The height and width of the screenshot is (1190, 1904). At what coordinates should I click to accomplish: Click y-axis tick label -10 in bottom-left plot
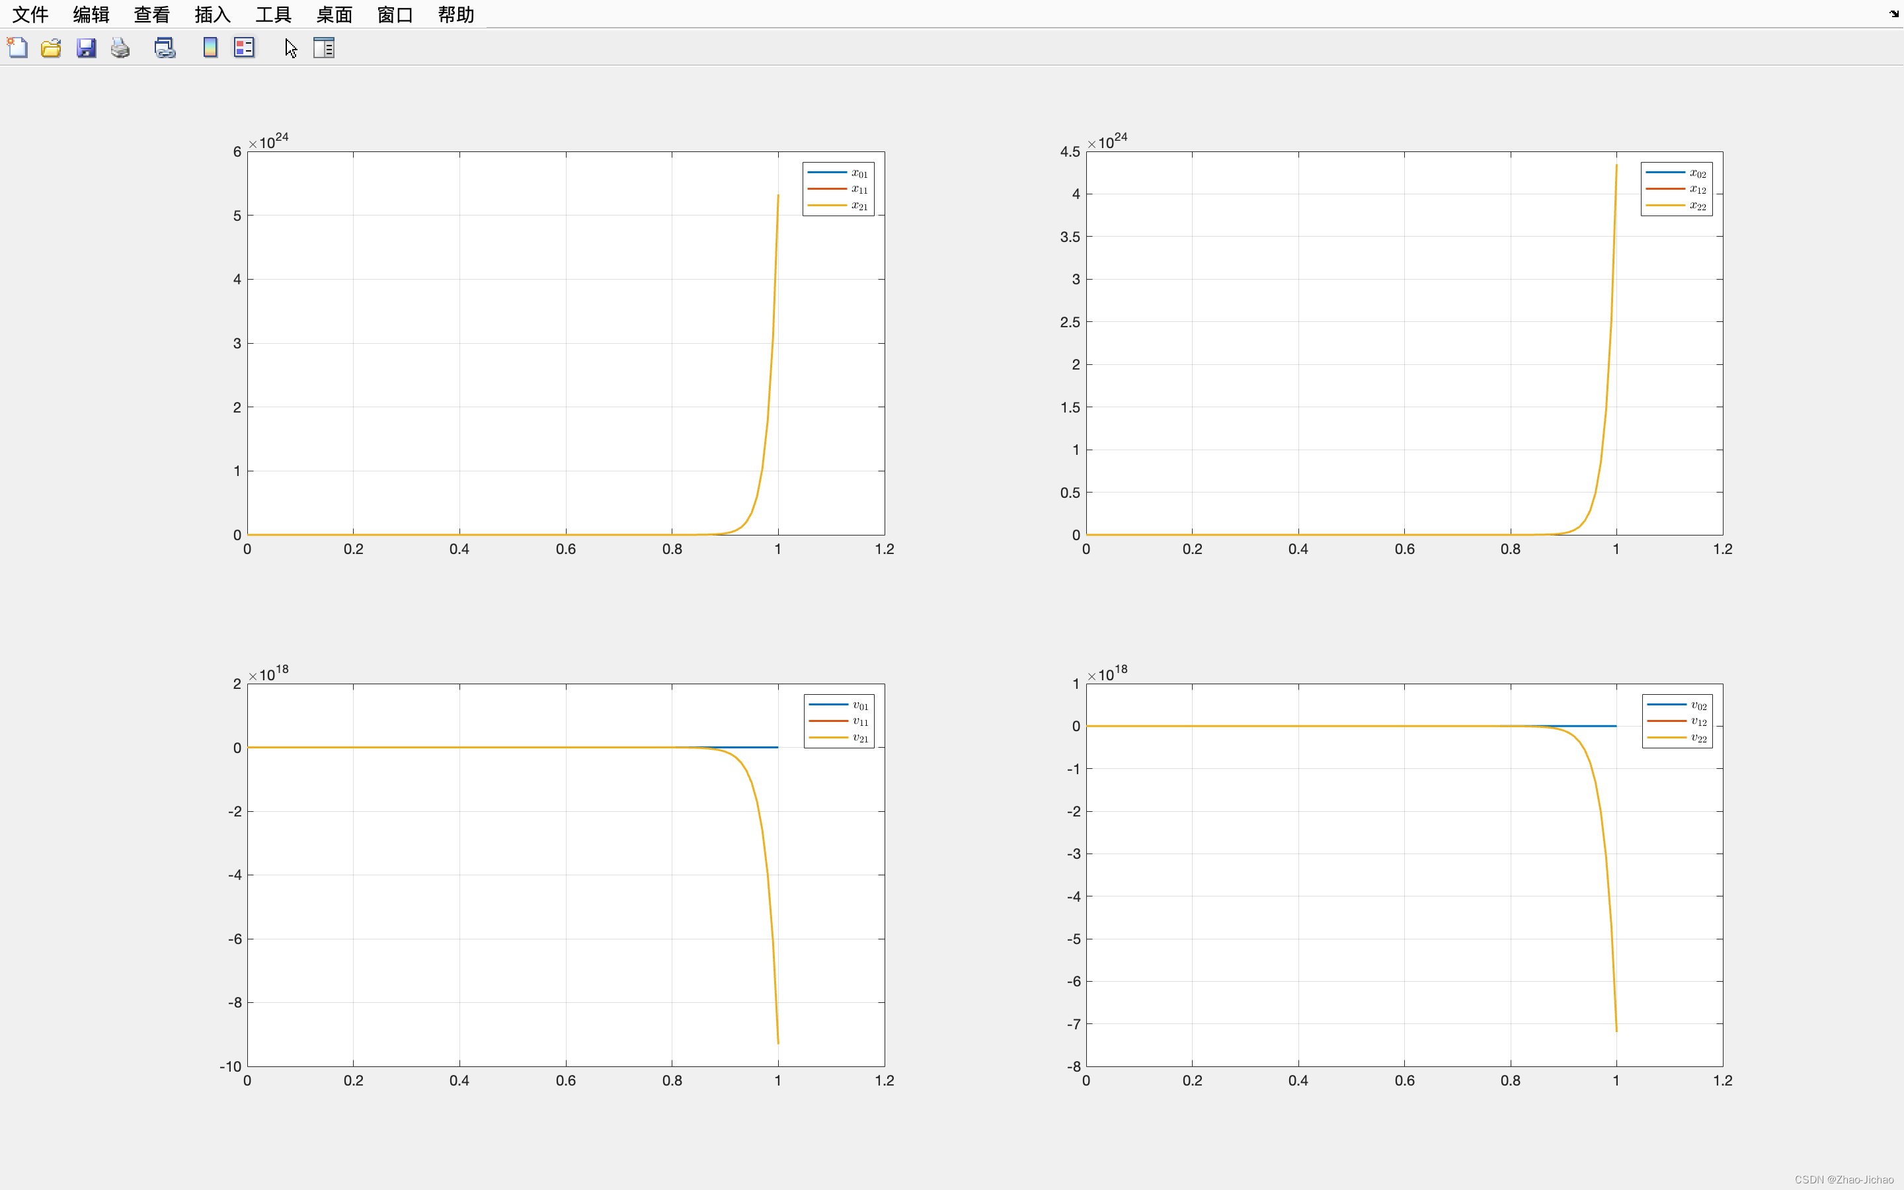click(x=231, y=1066)
